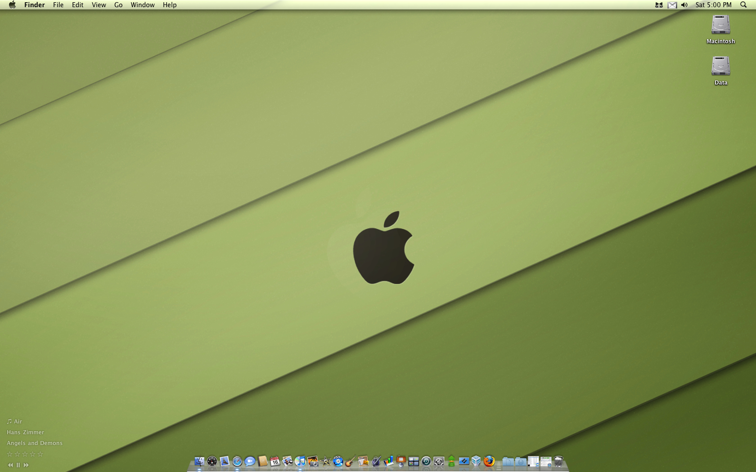Launch Adium green duck icon

click(451, 461)
